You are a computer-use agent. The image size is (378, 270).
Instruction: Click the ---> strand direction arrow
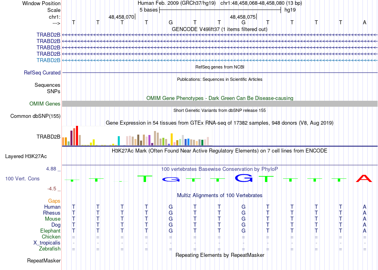pos(56,23)
